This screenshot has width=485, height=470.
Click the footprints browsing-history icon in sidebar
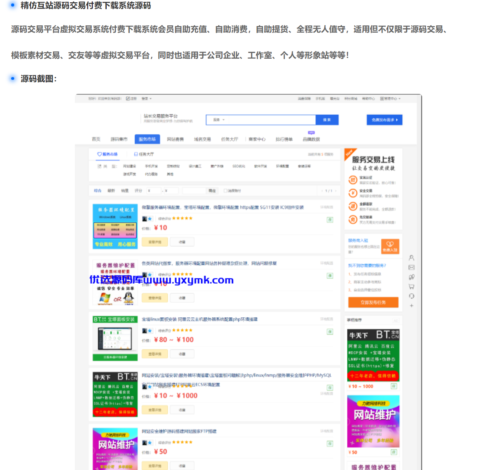pos(412,277)
